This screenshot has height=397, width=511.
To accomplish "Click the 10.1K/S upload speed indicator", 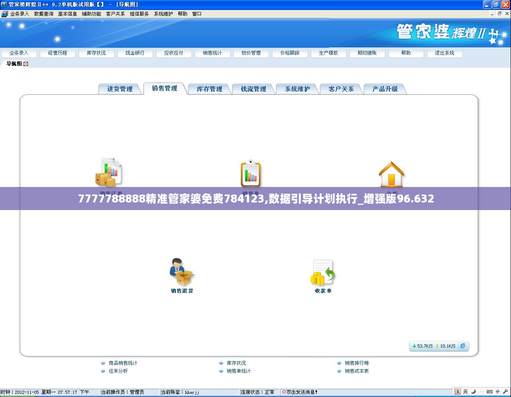I will [445, 346].
